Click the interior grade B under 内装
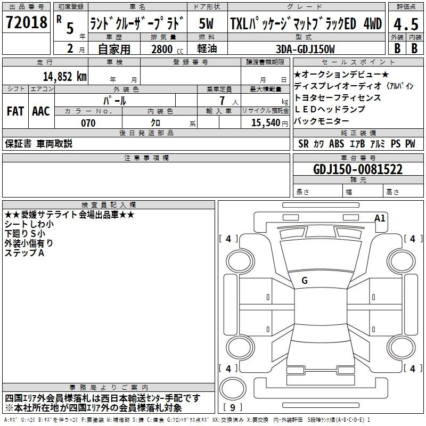The image size is (426, 426). [x=415, y=48]
